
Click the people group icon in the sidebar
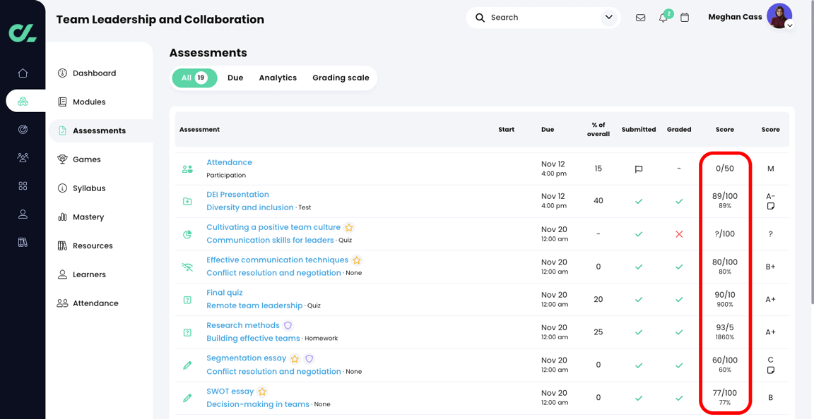[x=23, y=157]
